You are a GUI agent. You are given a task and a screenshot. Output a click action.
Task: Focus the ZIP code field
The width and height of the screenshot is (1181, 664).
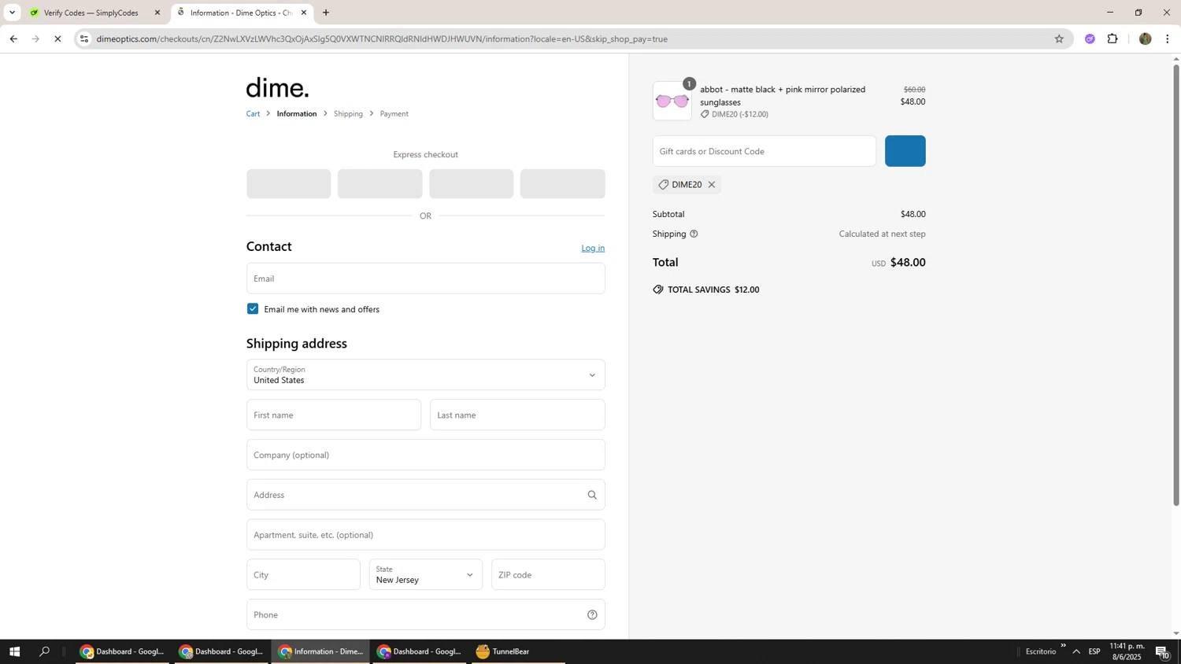pyautogui.click(x=548, y=575)
